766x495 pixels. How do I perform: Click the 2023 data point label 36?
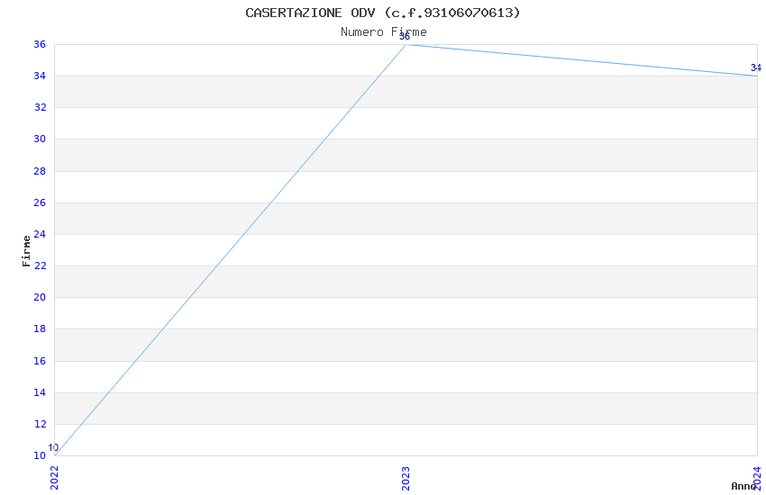(405, 37)
